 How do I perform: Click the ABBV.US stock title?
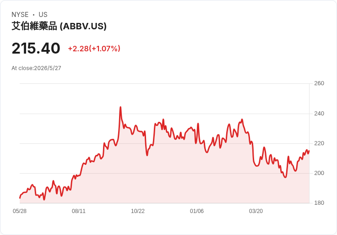pos(59,26)
